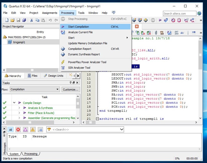Toggle the blue flag filter in the Messages panel

(40, 130)
